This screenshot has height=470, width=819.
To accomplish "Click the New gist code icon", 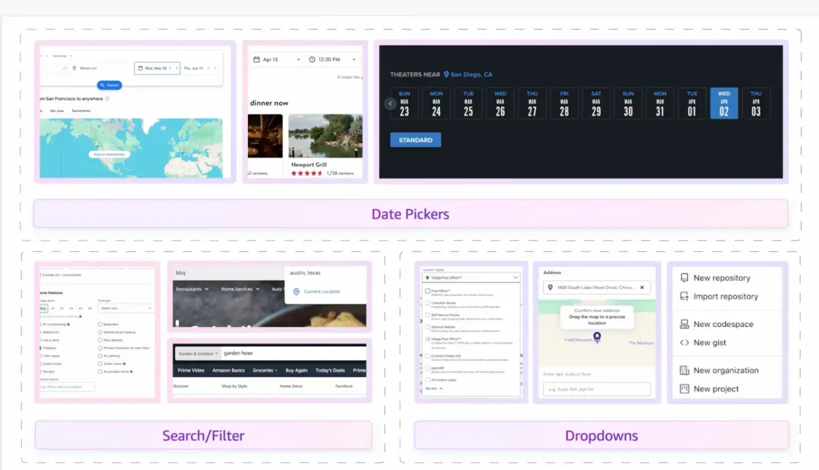I will (x=684, y=343).
